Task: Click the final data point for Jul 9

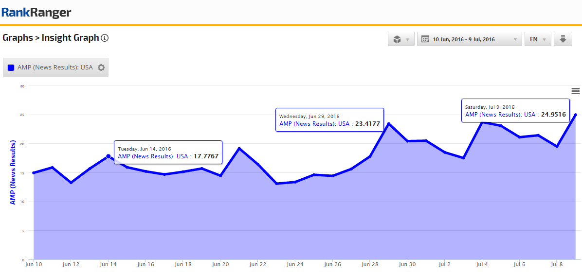Action: point(576,115)
